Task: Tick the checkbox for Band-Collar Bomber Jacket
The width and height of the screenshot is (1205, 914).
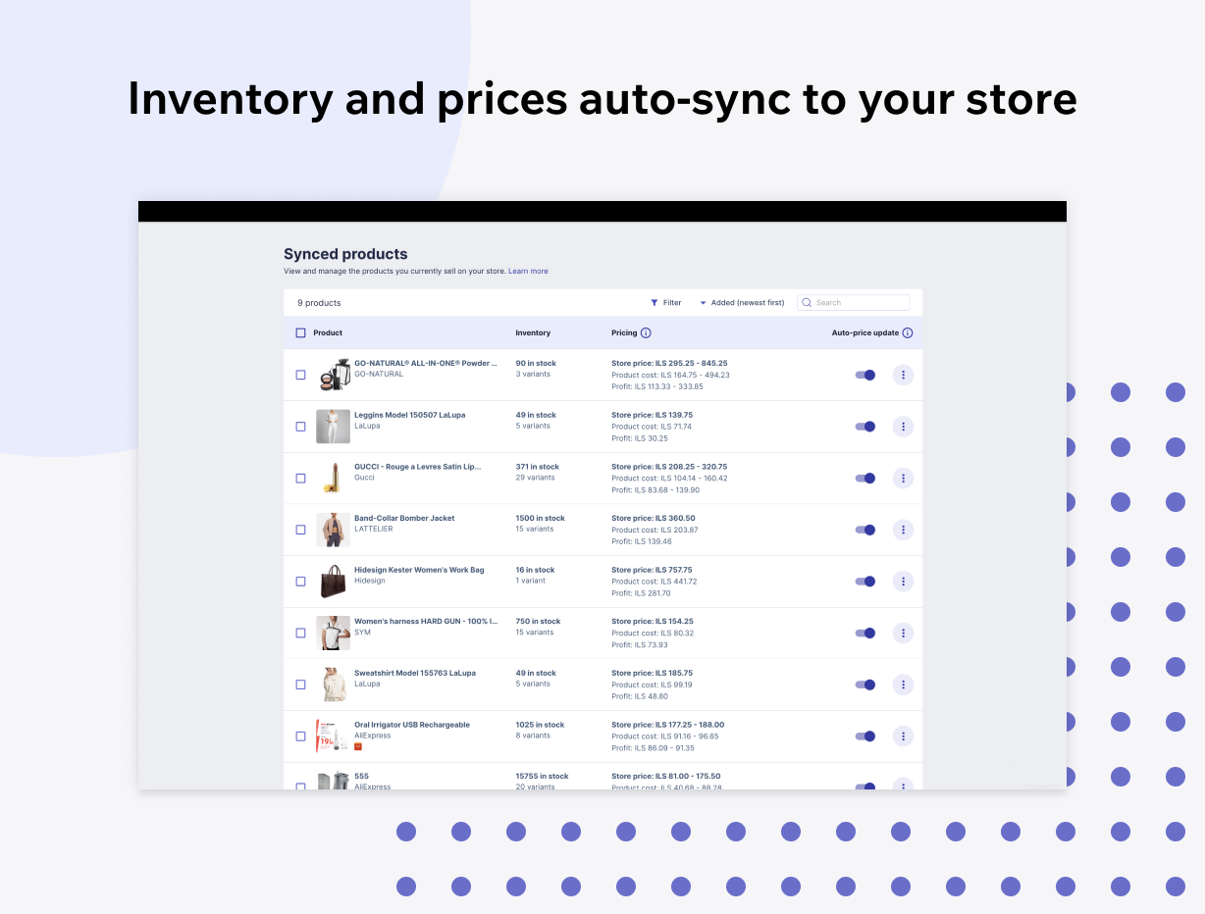Action: pos(300,530)
